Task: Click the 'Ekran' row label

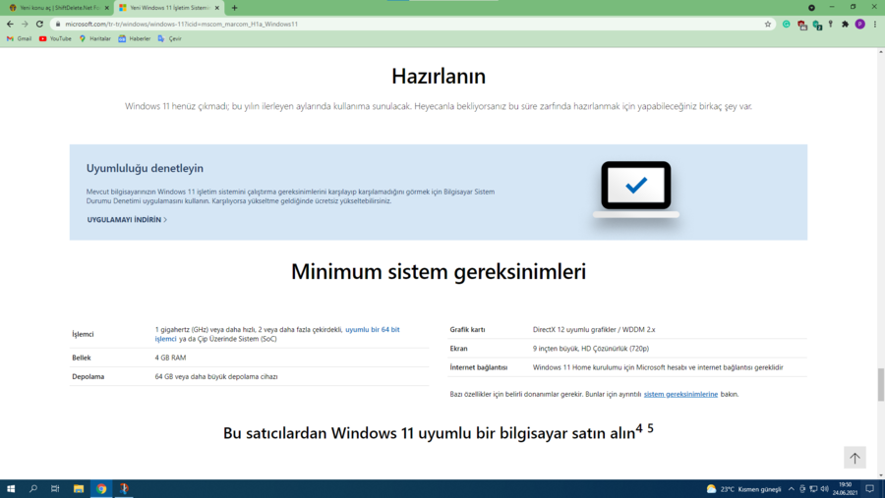Action: [458, 349]
